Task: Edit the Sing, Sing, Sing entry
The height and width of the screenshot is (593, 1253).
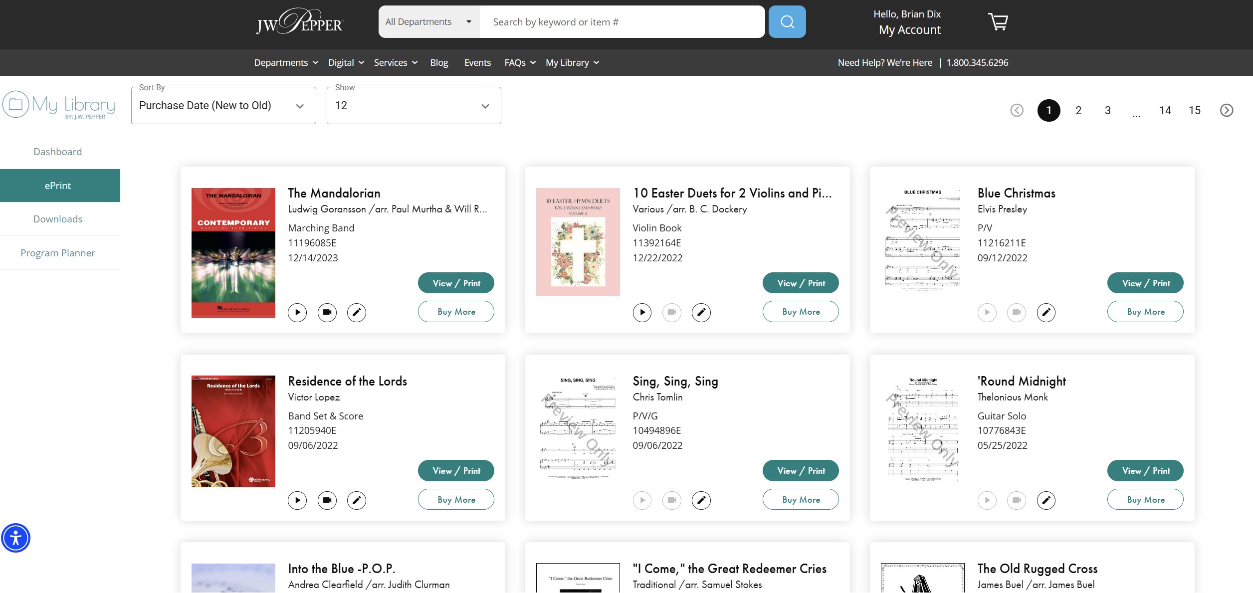Action: [x=701, y=500]
